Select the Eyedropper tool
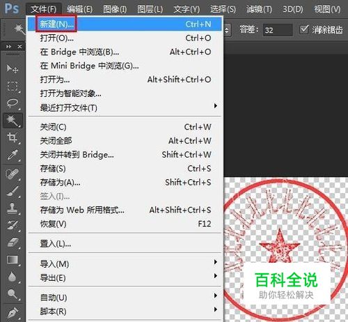Viewport: 348px width, 322px height. tap(13, 155)
